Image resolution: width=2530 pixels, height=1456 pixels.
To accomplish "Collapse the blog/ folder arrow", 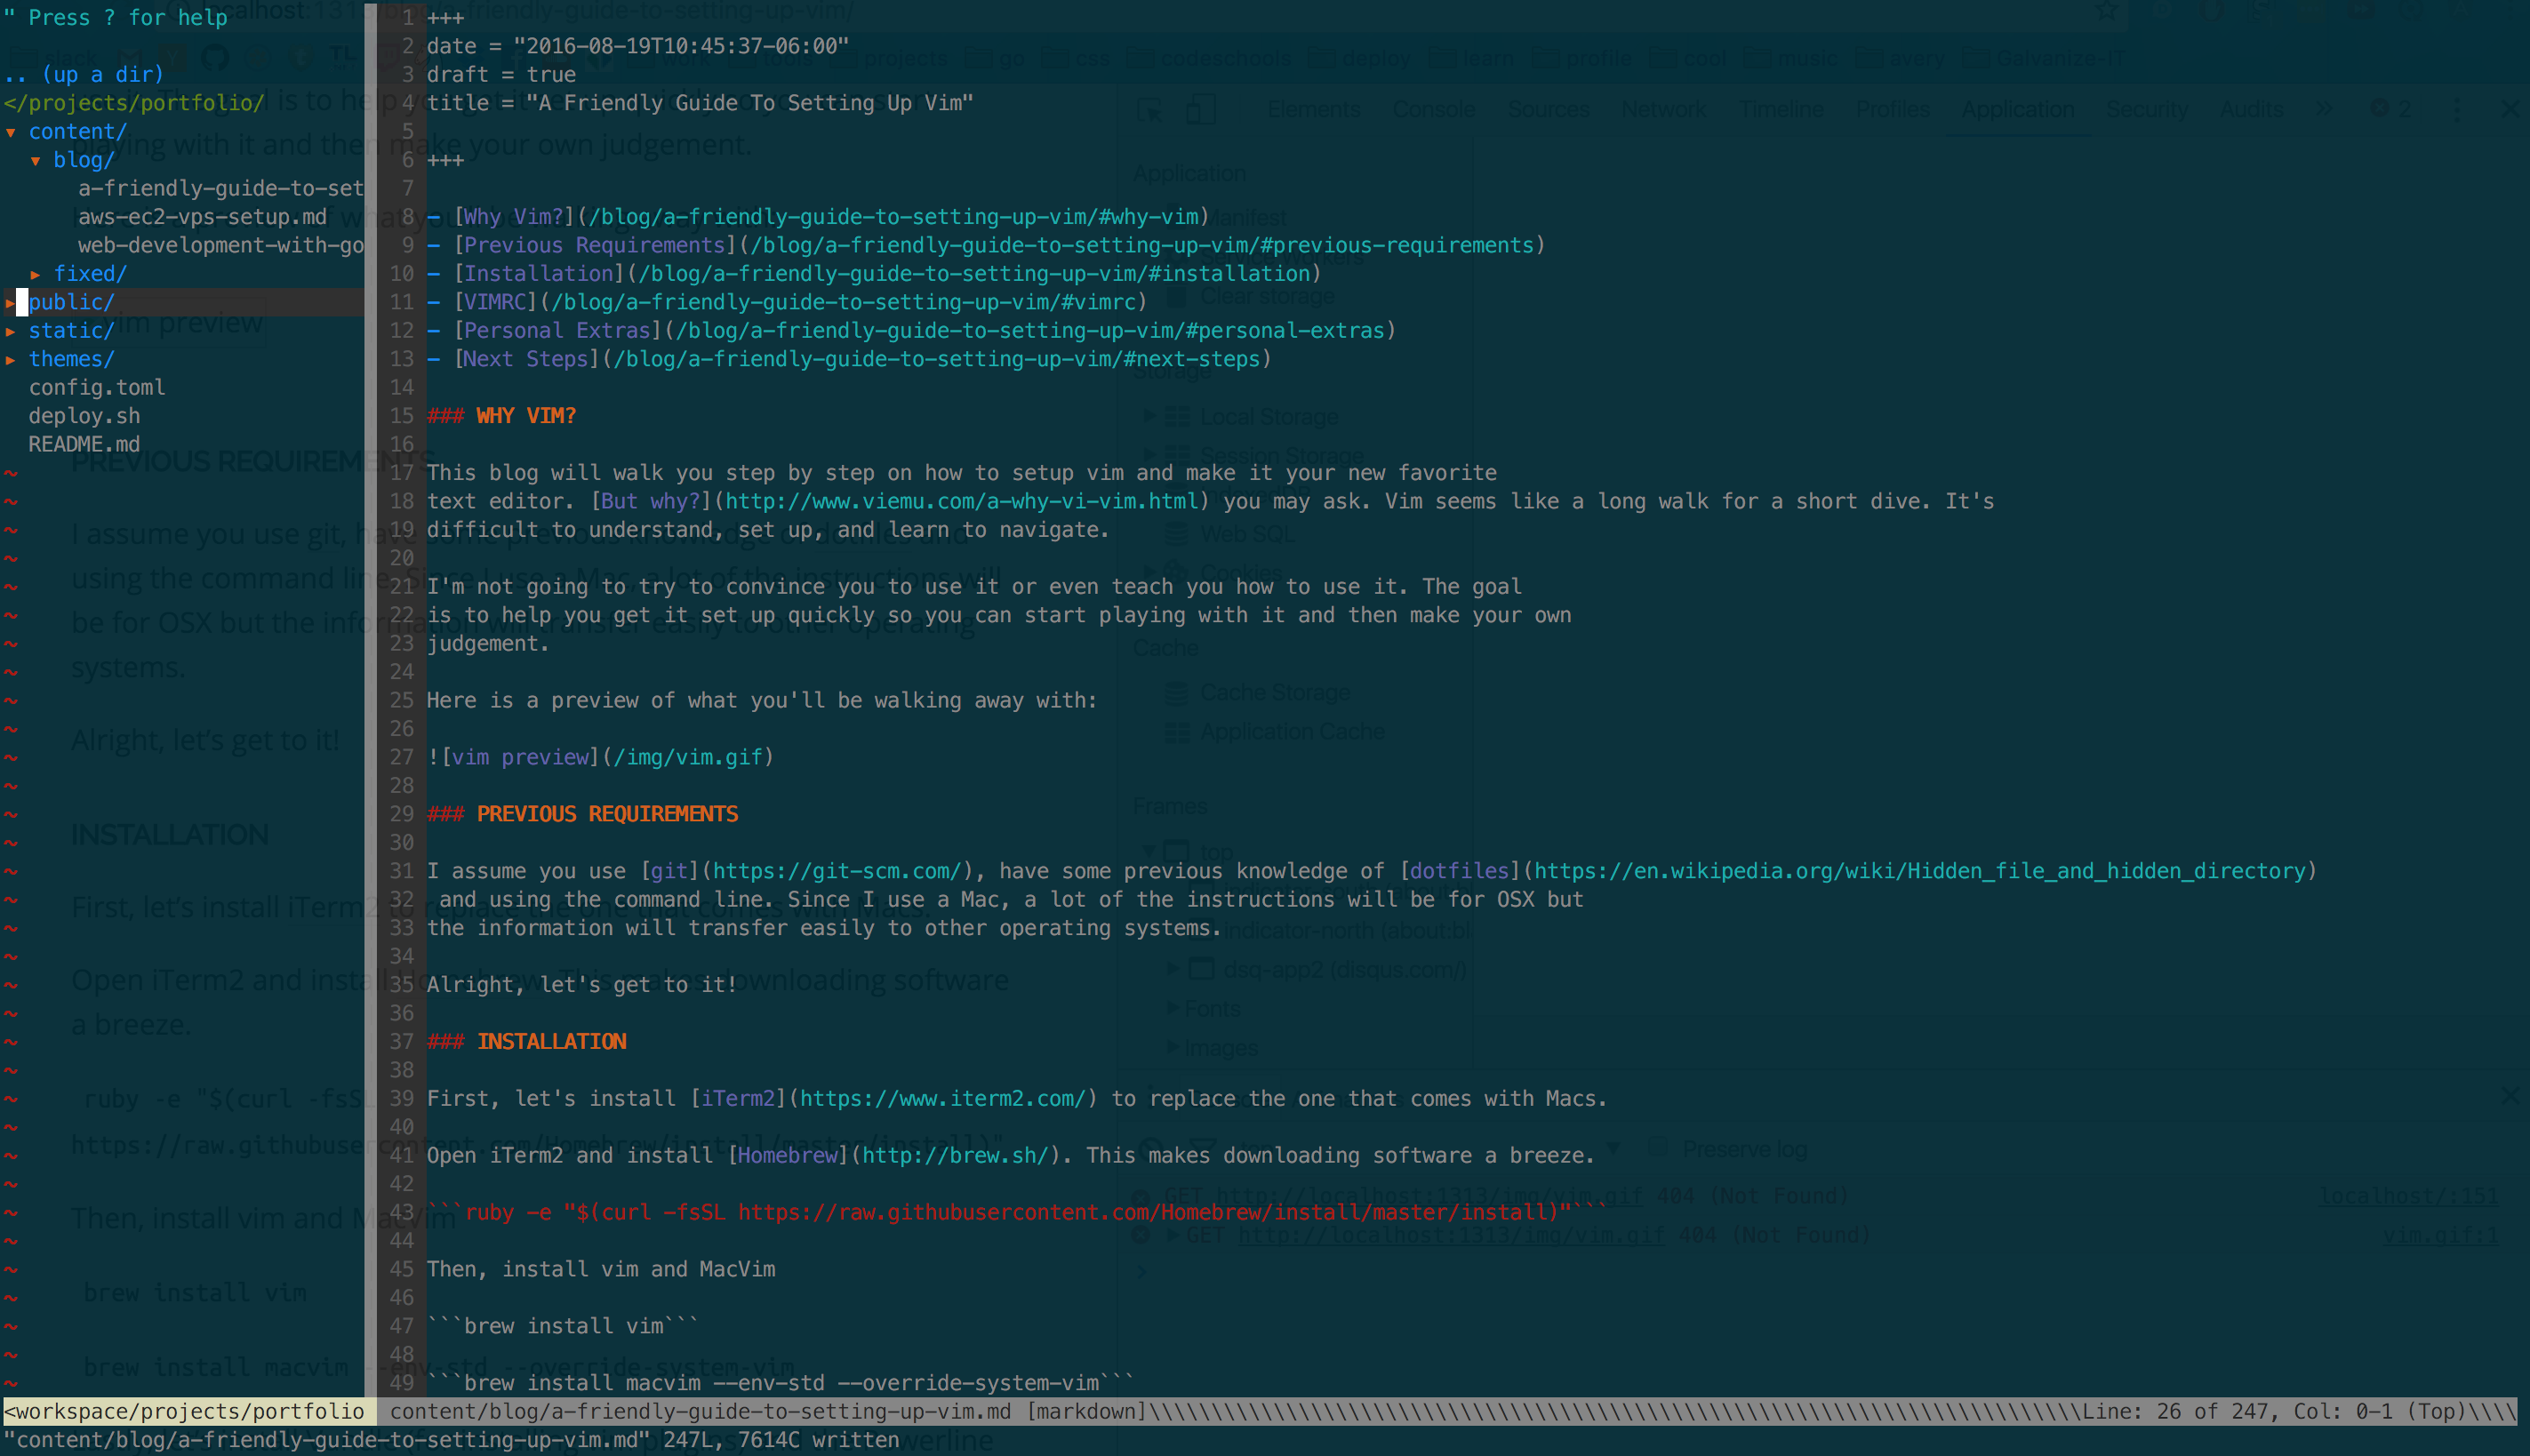I will point(35,160).
